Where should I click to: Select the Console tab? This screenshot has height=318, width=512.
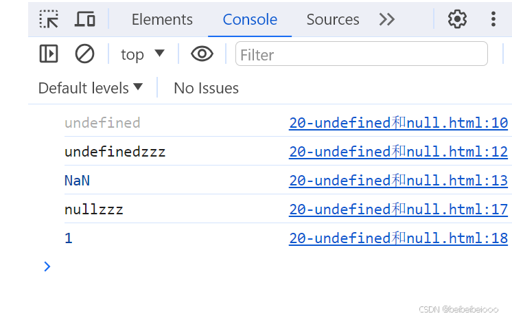250,19
